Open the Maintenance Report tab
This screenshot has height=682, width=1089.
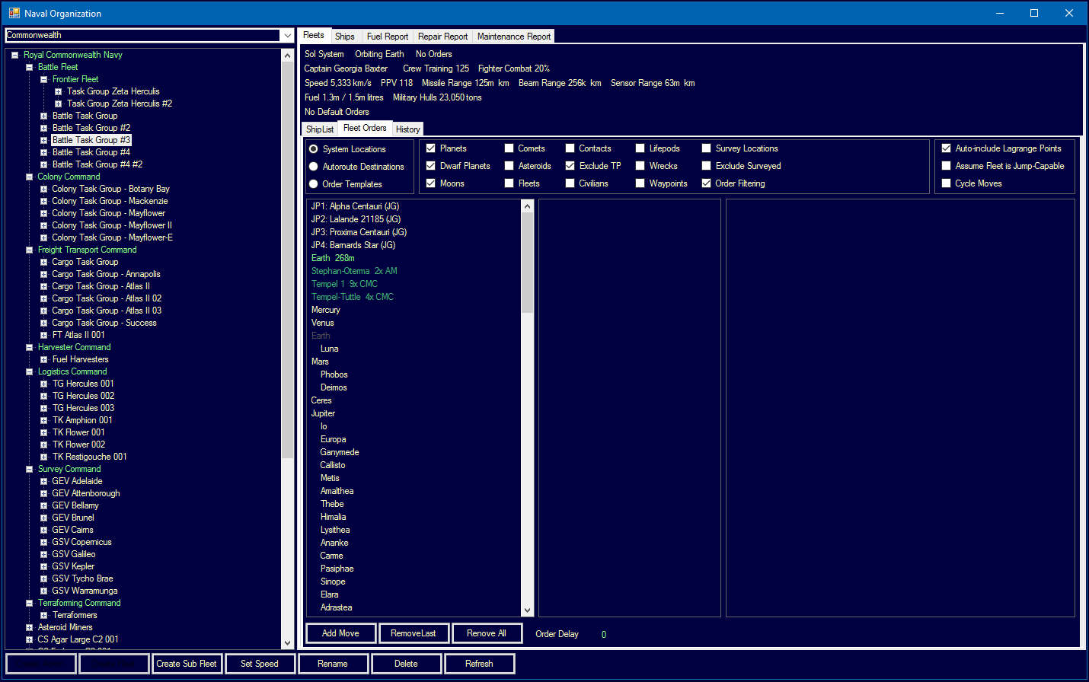pyautogui.click(x=514, y=37)
